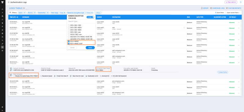Image resolution: width=244 pixels, height=112 pixels.
Task: Click the Weakly Encrypted Reply indicator icon
Action: coord(14,76)
